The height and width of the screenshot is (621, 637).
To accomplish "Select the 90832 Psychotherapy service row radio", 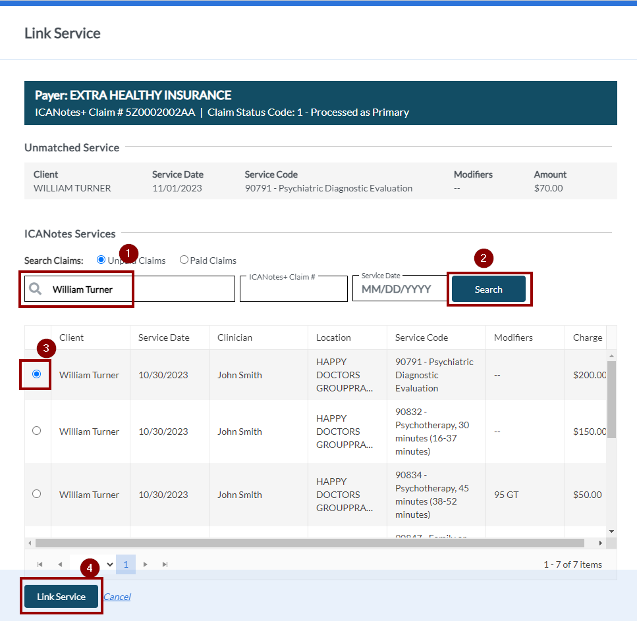I will (36, 431).
